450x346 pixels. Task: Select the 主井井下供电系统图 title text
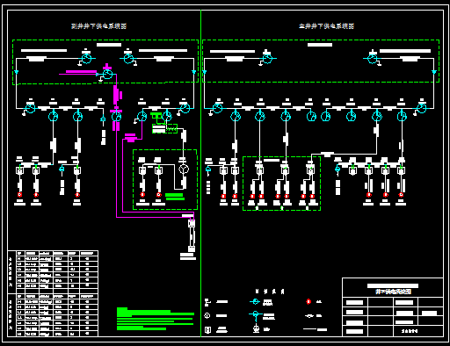click(326, 26)
